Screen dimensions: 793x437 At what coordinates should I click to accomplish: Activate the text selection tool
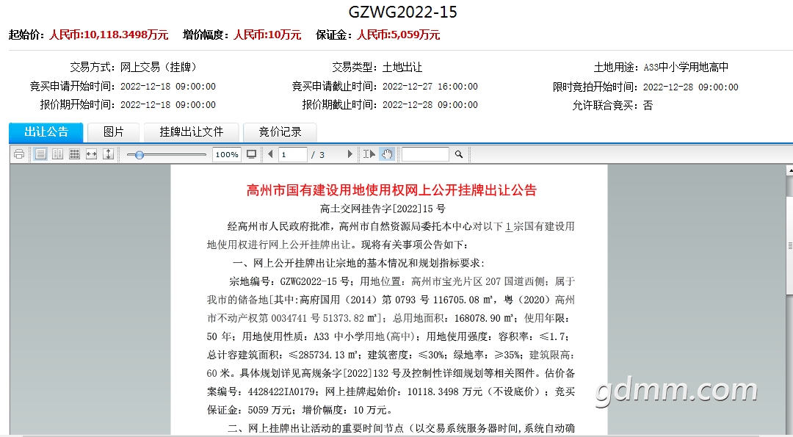click(x=369, y=154)
